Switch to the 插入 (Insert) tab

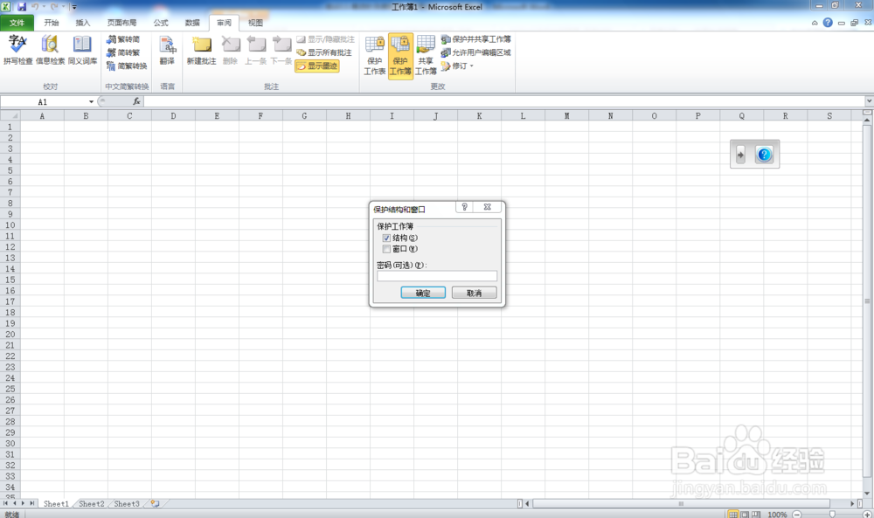point(82,23)
